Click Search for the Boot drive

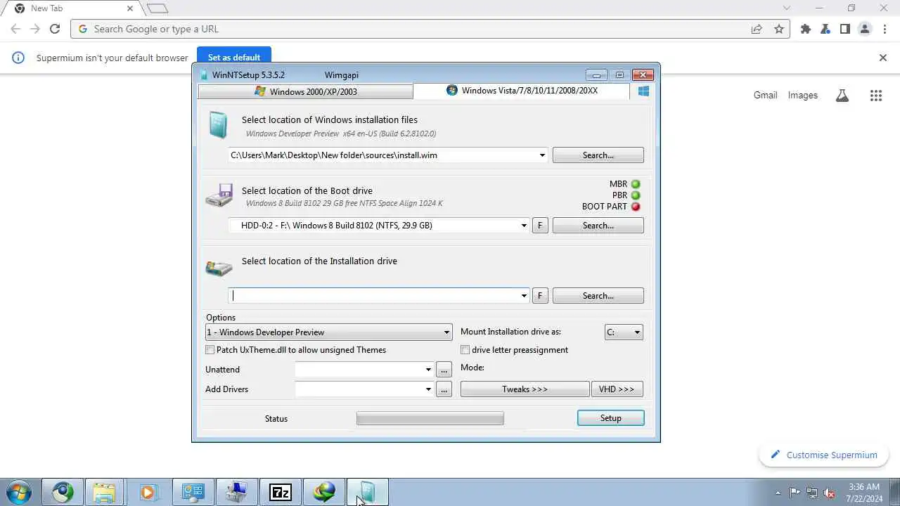point(598,226)
